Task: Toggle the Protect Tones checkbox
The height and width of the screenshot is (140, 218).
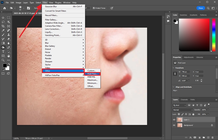Action: [x=94, y=8]
